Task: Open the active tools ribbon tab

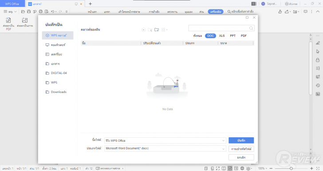Action: [x=216, y=12]
